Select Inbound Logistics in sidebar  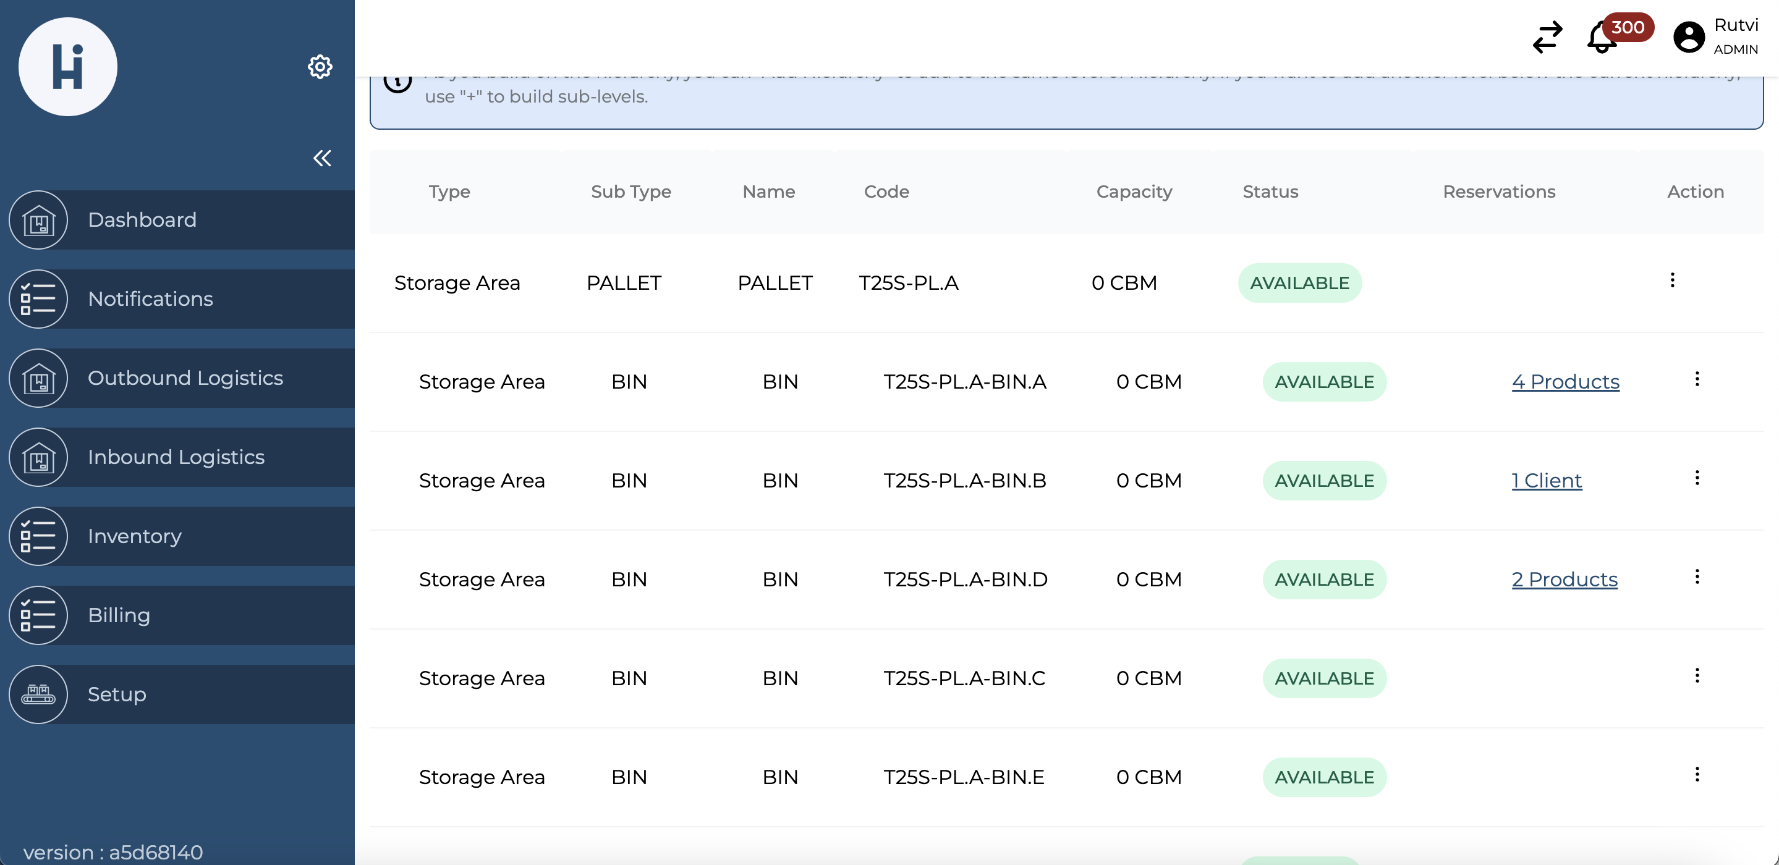[176, 457]
